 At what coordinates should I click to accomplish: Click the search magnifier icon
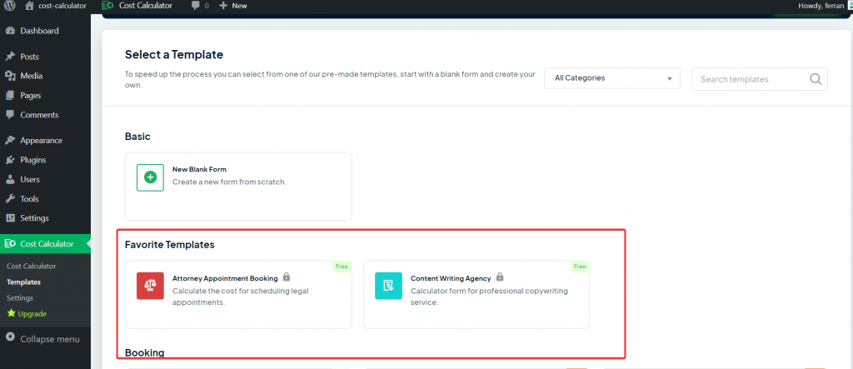pyautogui.click(x=816, y=79)
